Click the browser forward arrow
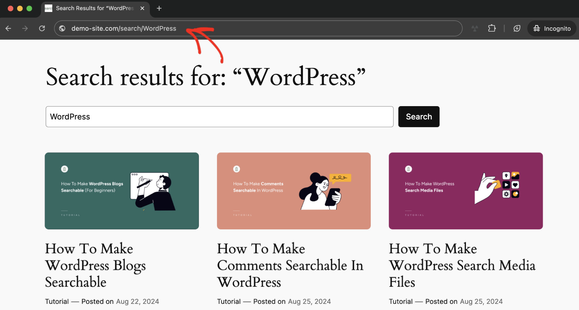 tap(25, 28)
